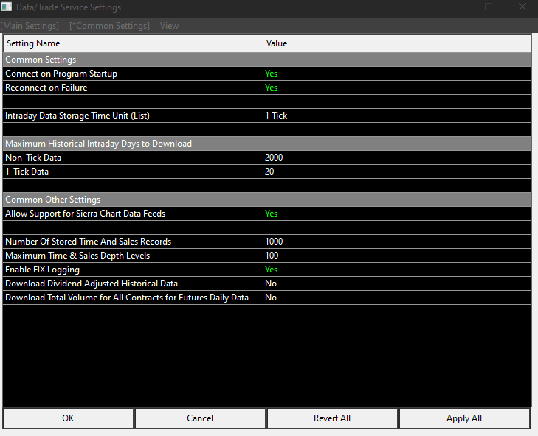This screenshot has height=436, width=538.
Task: Open Intraday Data Storage Time Unit '1 Tick' list
Action: 397,116
